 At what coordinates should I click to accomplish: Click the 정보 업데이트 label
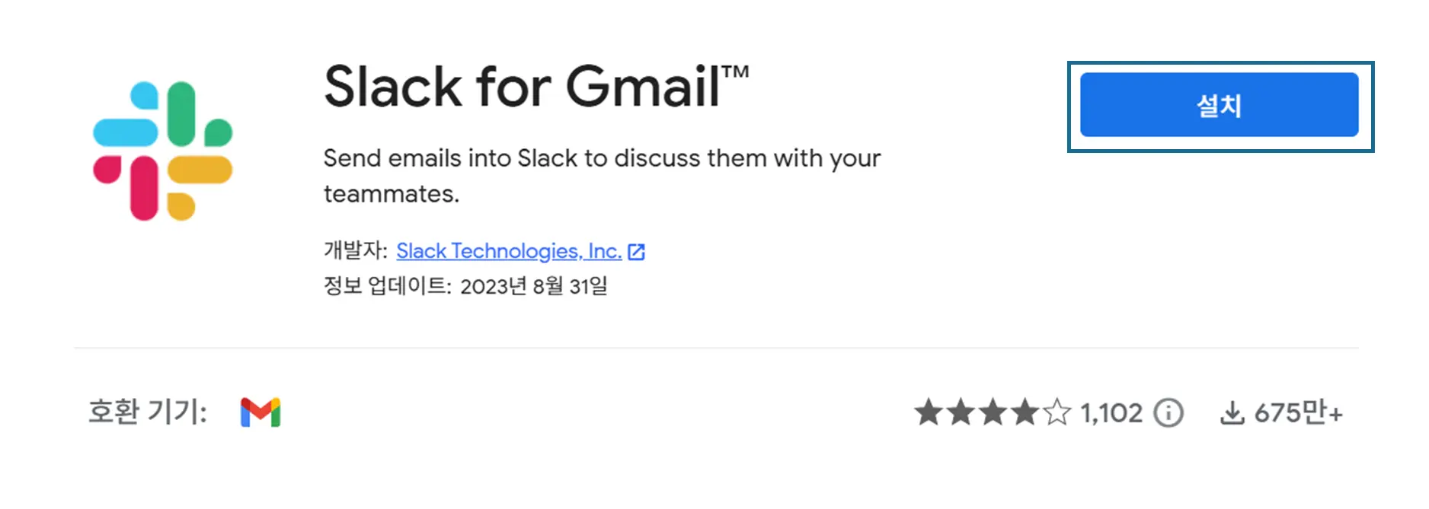(x=387, y=286)
